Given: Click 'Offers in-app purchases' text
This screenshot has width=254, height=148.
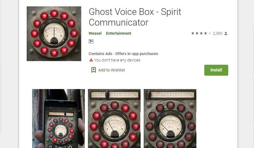Looking at the screenshot, I should (x=137, y=53).
